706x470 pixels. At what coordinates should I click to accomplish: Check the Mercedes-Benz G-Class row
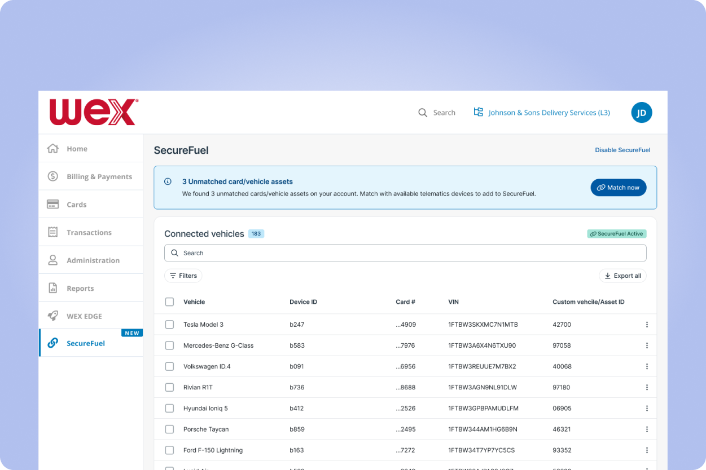pos(169,345)
